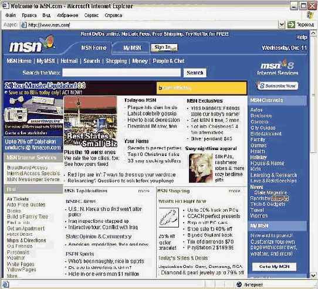Screen dimensions: 318x289
Task: Click into the Search the Web field
Action: [x=121, y=73]
